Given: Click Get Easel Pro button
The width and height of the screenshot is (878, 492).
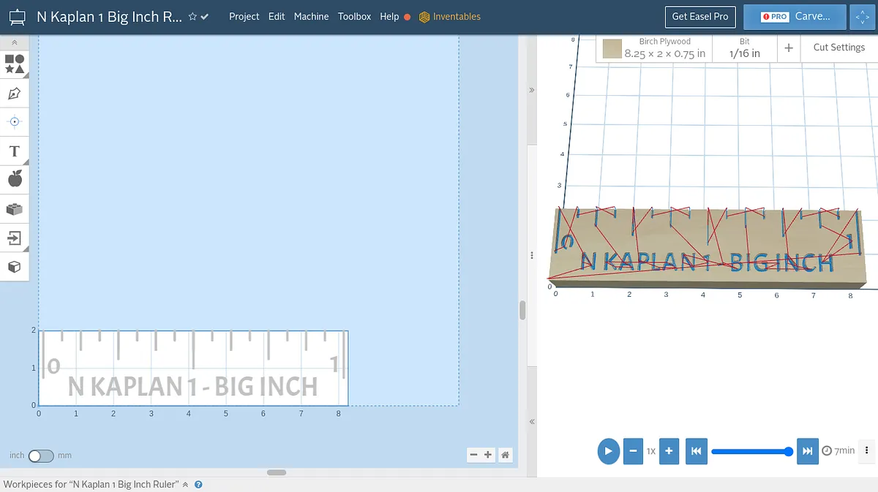Looking at the screenshot, I should 700,16.
